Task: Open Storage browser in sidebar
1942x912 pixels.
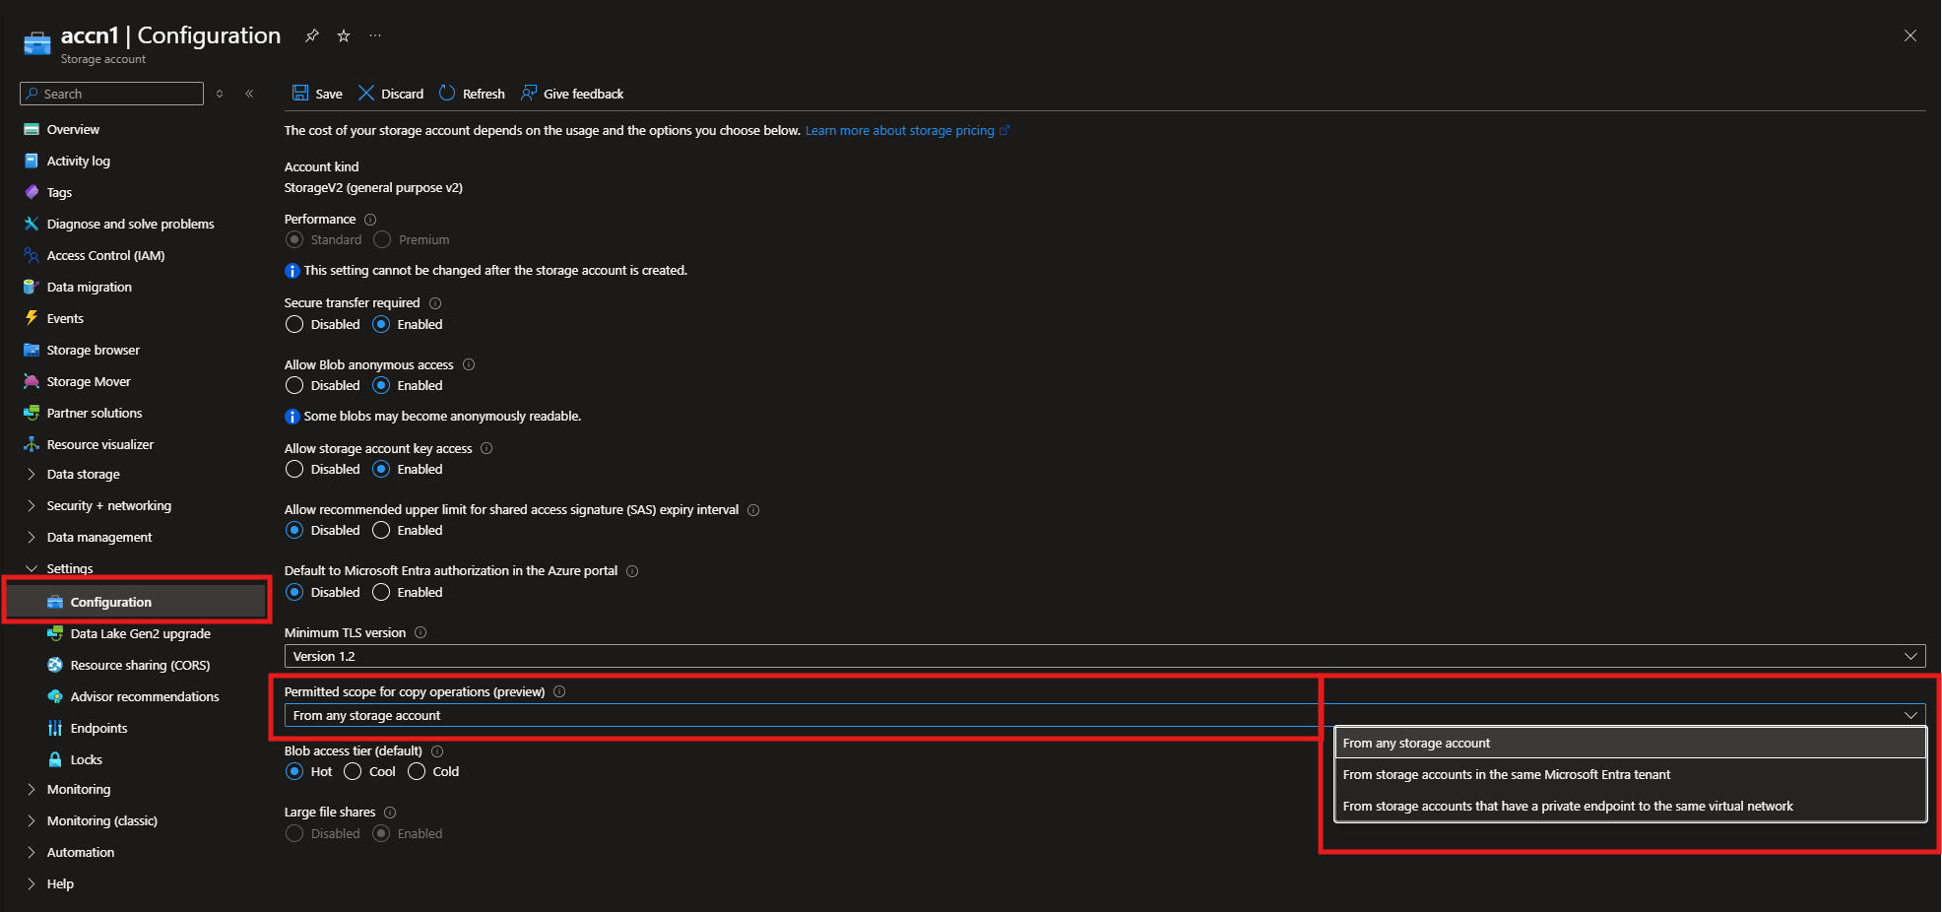Action: pos(93,350)
